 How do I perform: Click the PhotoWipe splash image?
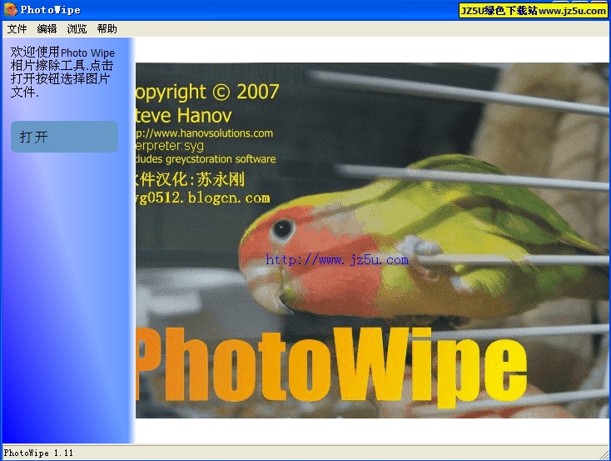coord(372,240)
